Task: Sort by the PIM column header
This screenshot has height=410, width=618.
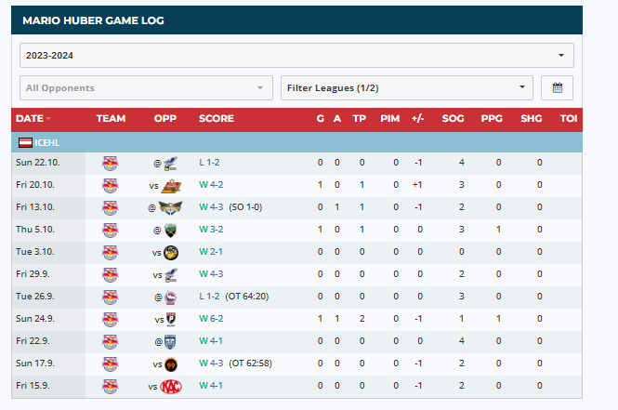Action: click(x=389, y=119)
